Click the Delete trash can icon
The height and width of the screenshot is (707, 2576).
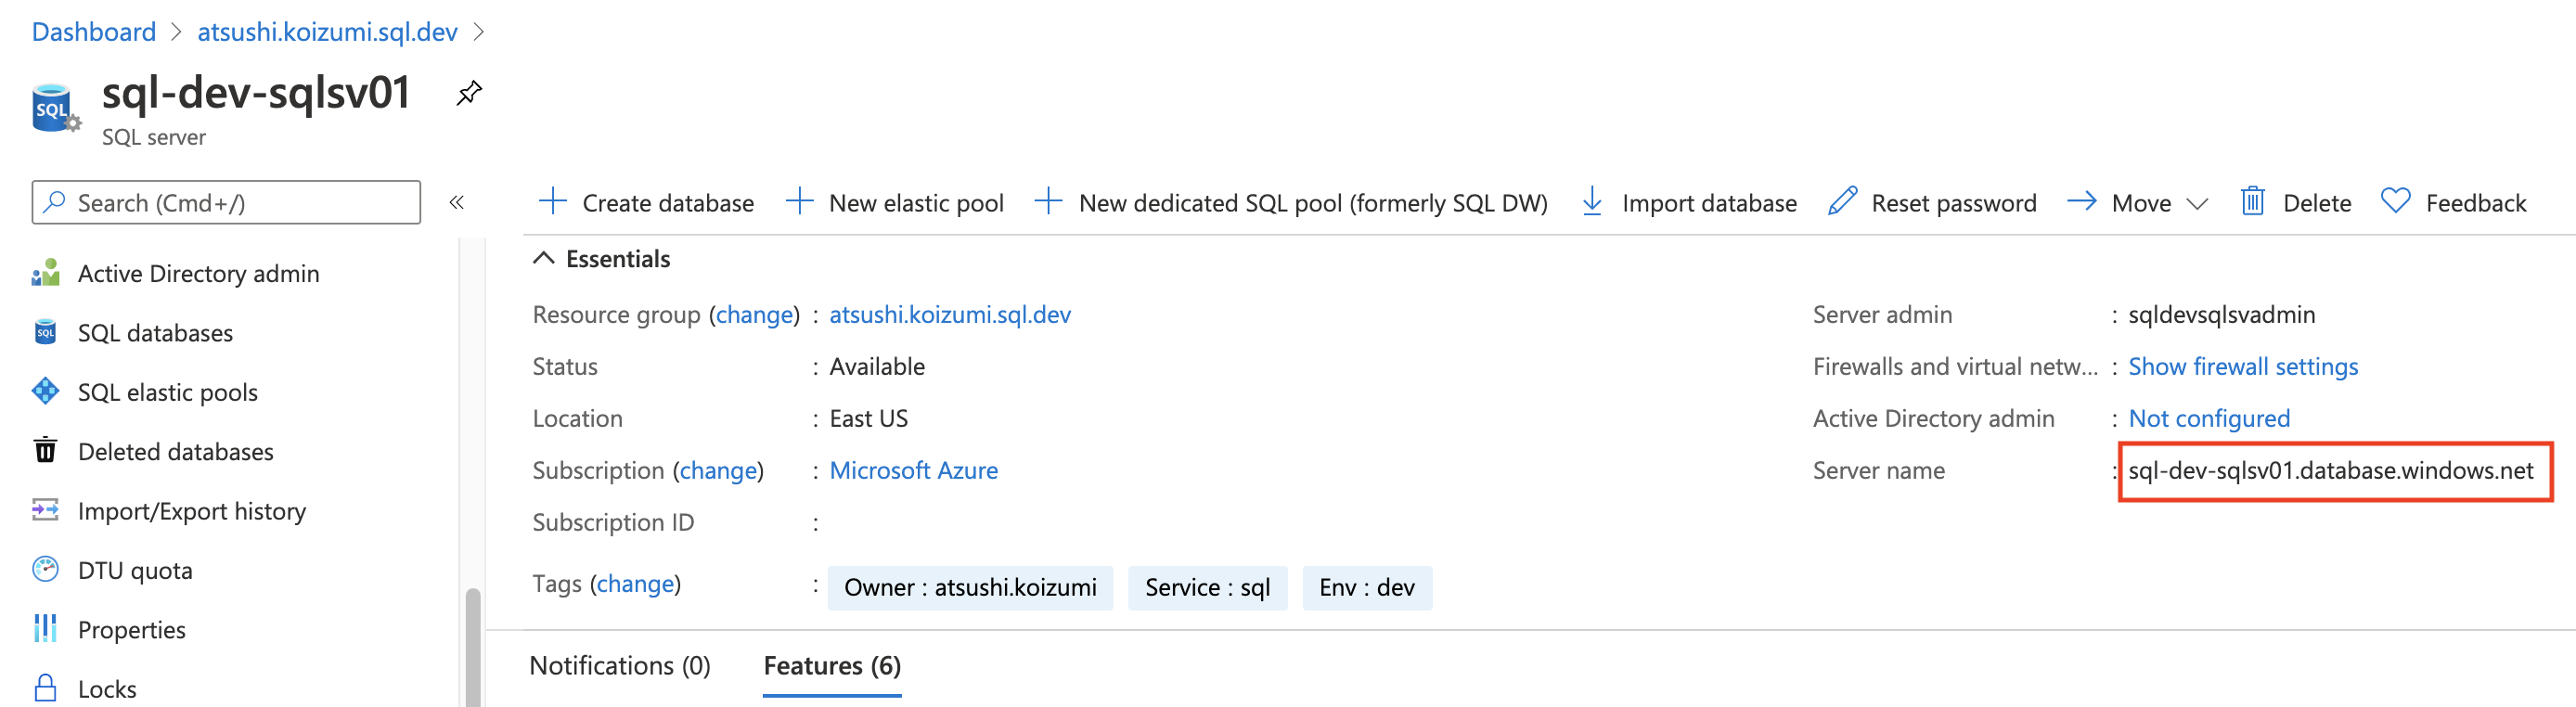[x=2252, y=202]
